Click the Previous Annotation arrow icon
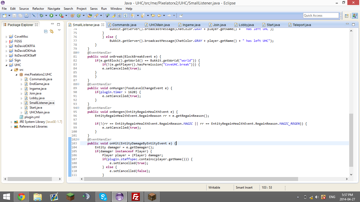Screen dimensions: 360x202 [x=143, y=16]
